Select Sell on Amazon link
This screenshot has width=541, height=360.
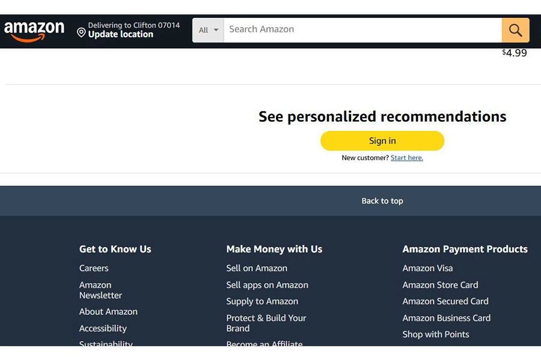click(x=257, y=268)
